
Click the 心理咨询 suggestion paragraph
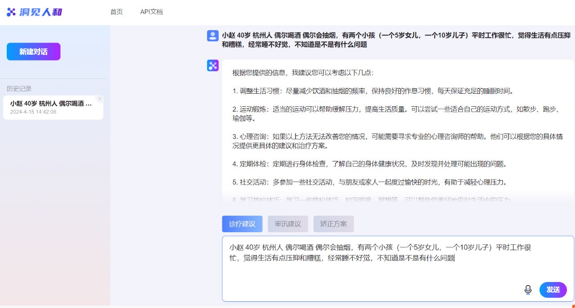click(395, 141)
